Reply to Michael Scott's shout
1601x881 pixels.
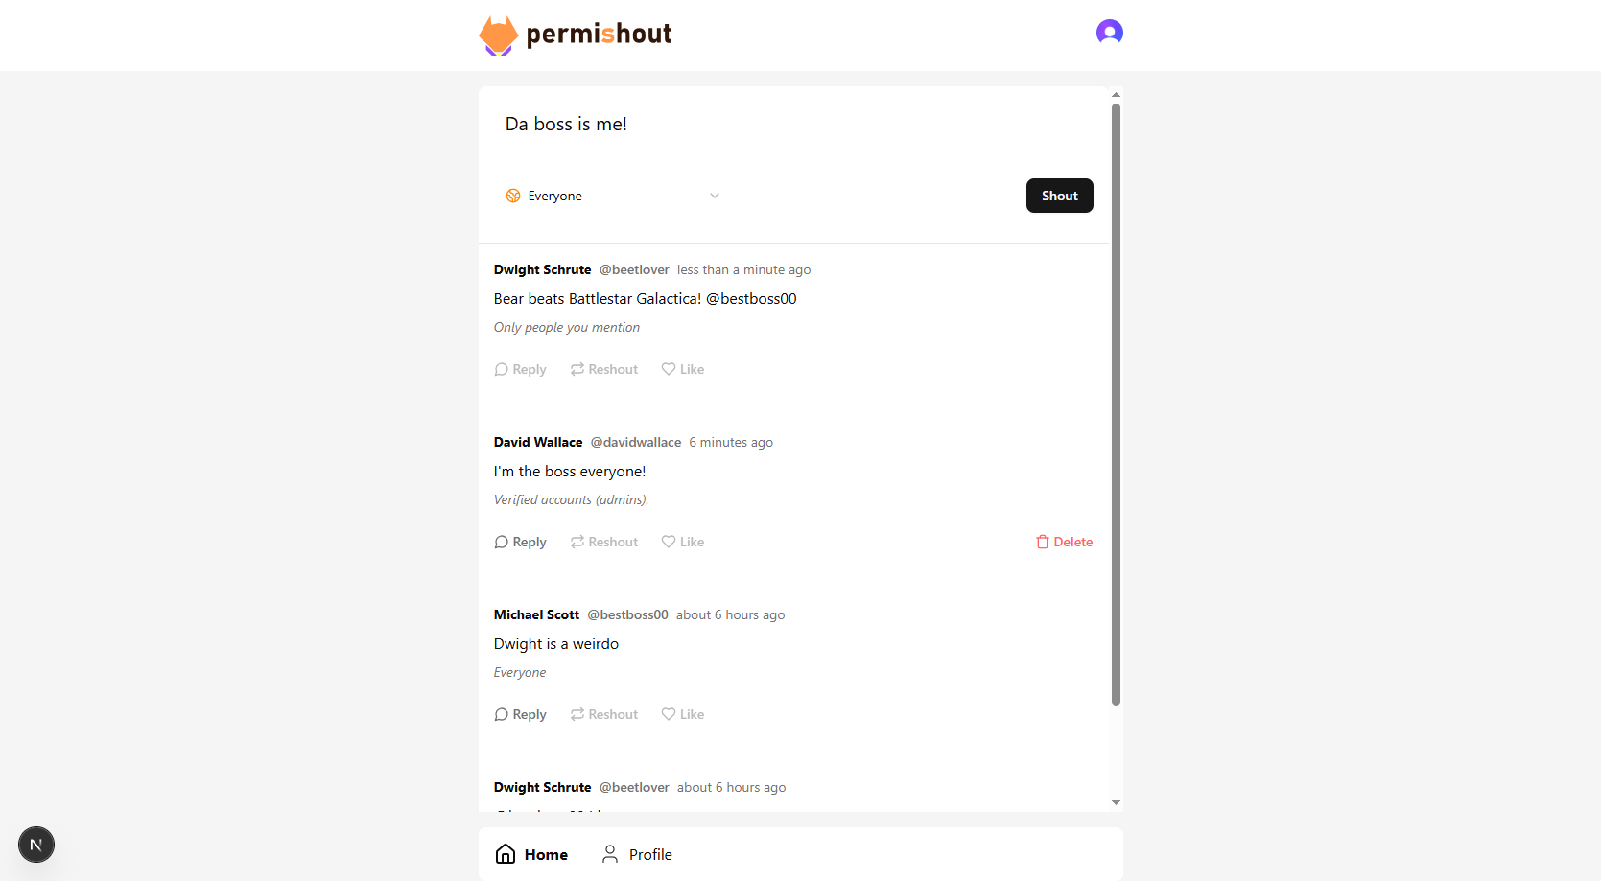click(520, 714)
